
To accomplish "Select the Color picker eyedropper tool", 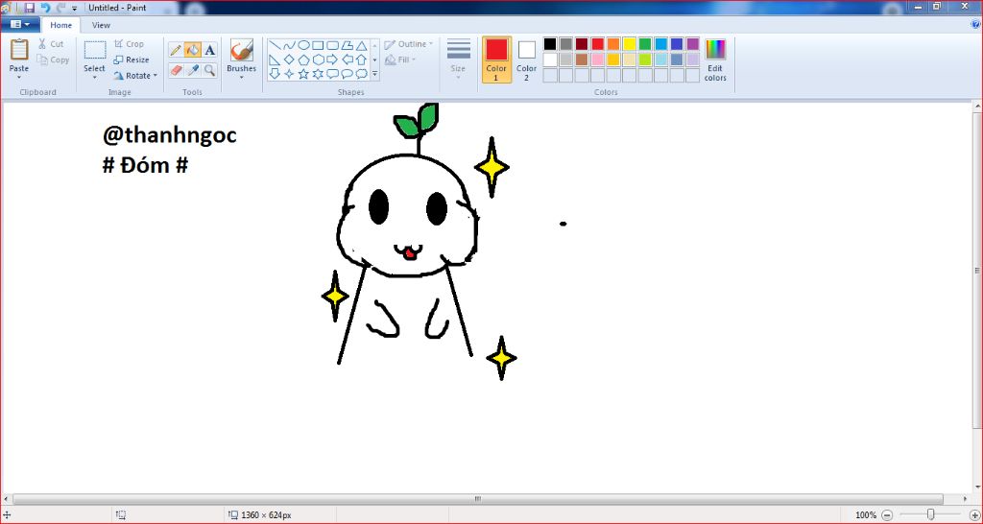I will [x=193, y=69].
